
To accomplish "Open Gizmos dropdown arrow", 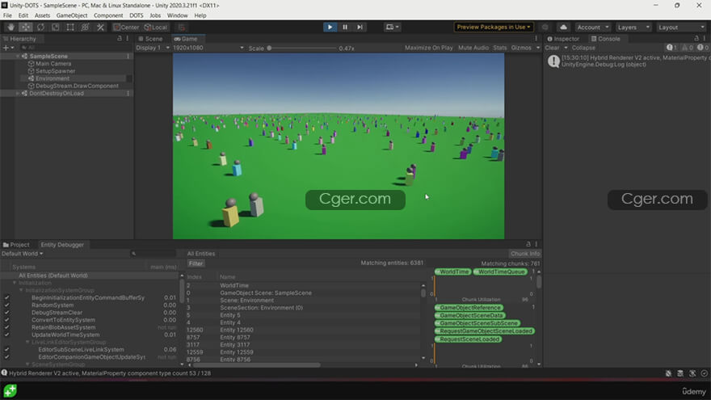I will [x=538, y=48].
